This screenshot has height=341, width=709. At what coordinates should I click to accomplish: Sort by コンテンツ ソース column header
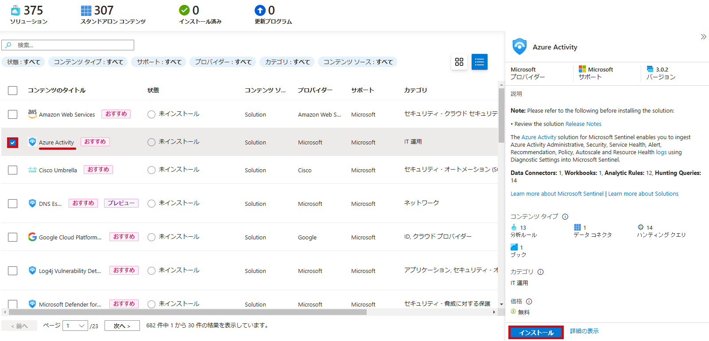pyautogui.click(x=265, y=90)
